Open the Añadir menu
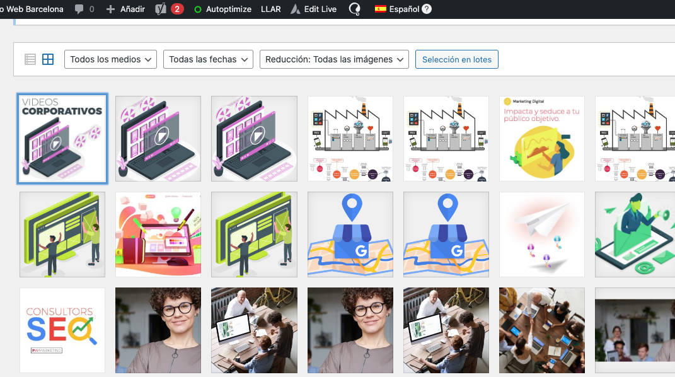Viewport: 675px width, 377px height. pyautogui.click(x=132, y=9)
